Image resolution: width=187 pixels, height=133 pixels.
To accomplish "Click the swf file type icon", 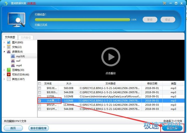I will click(x=13, y=61).
